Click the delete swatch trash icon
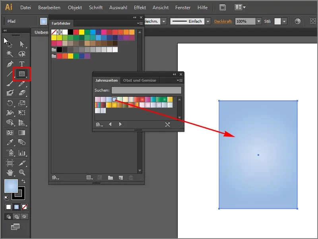 coord(131,176)
